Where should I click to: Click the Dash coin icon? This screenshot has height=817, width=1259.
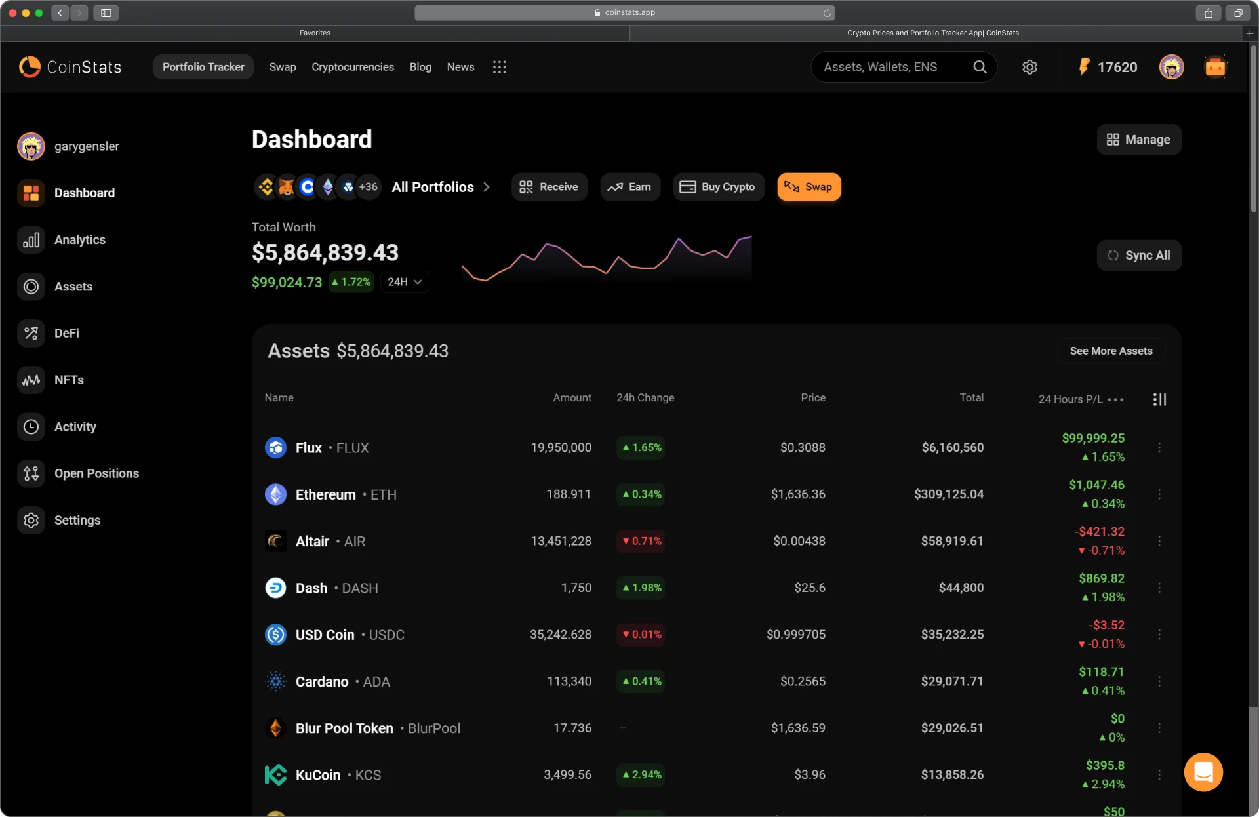click(x=275, y=588)
